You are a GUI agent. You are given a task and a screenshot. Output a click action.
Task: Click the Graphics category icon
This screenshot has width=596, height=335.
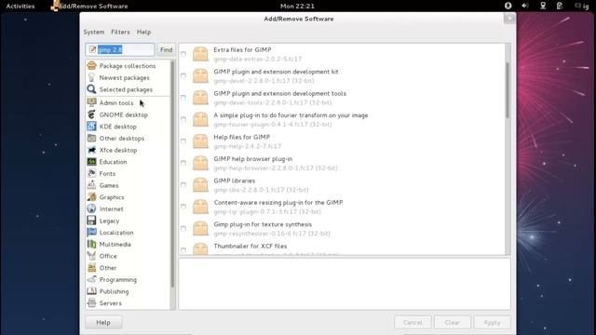tap(91, 196)
